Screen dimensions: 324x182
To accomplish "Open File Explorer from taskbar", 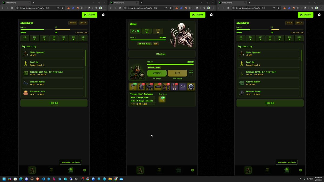I will [x=110, y=179].
